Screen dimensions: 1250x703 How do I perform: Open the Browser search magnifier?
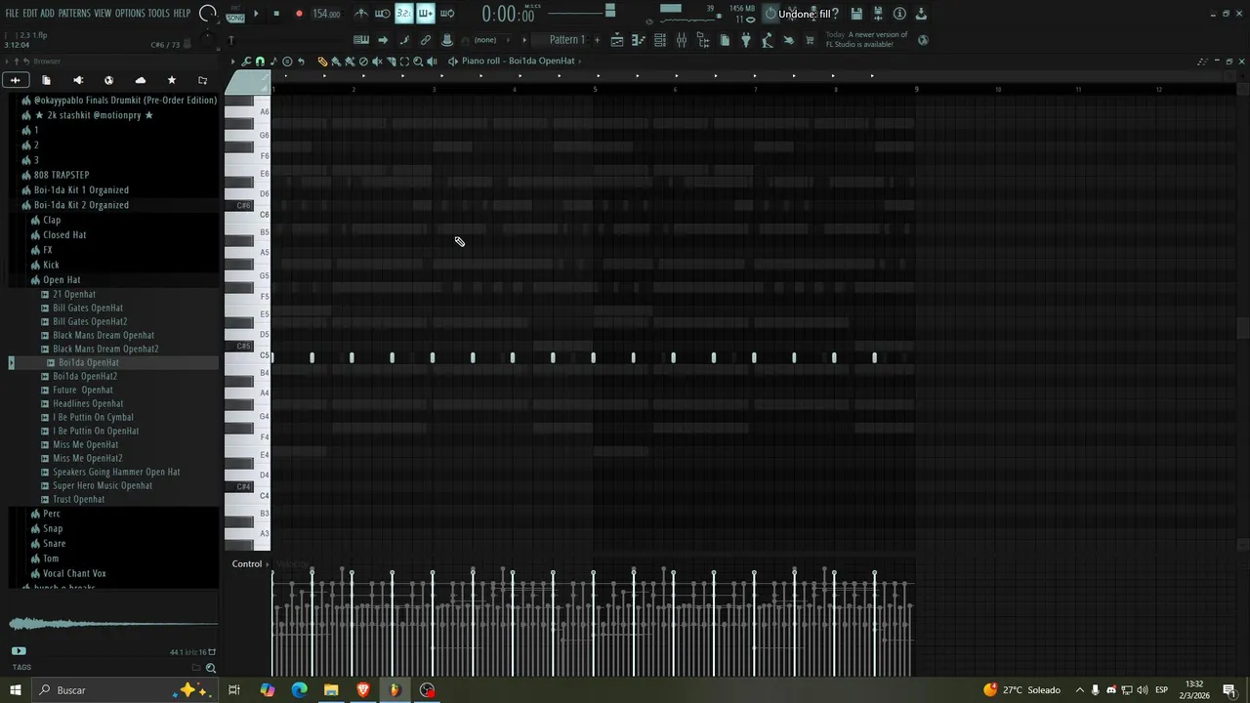(x=210, y=668)
